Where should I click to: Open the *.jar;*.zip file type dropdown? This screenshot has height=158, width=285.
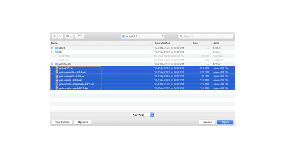142,115
